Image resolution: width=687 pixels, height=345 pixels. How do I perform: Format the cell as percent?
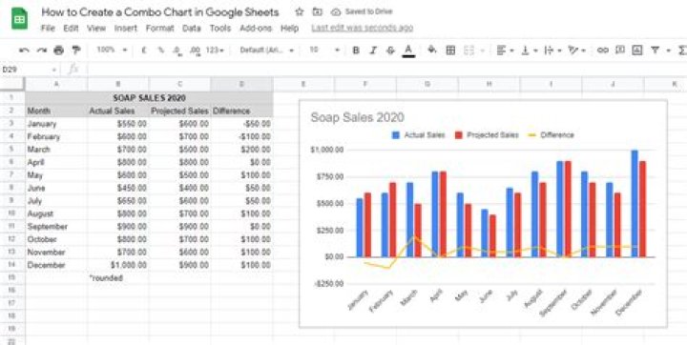click(161, 51)
